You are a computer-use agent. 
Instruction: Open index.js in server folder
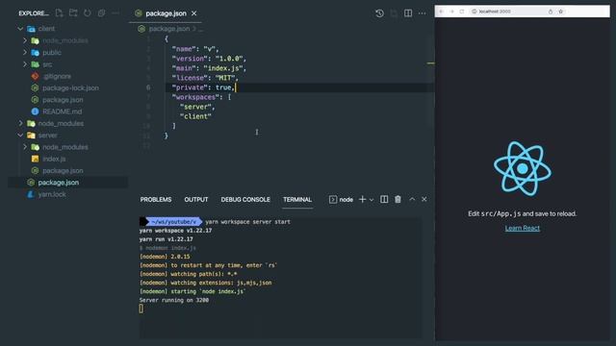[54, 159]
